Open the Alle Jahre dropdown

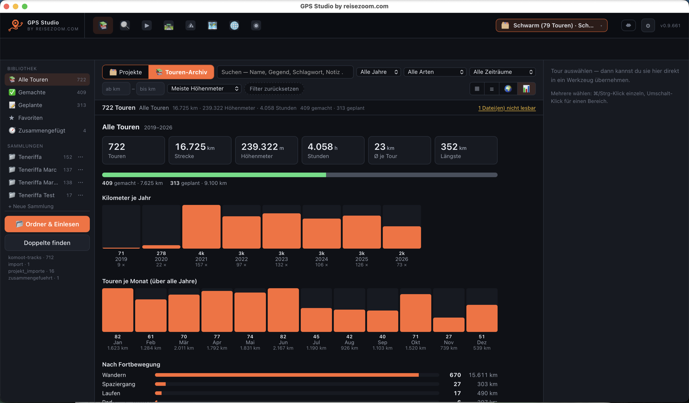pyautogui.click(x=379, y=72)
